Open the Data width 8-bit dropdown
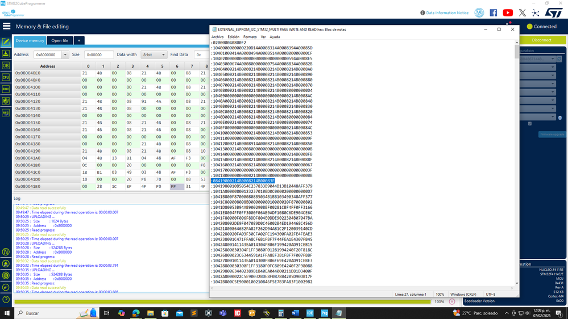The width and height of the screenshot is (568, 319). click(x=154, y=54)
